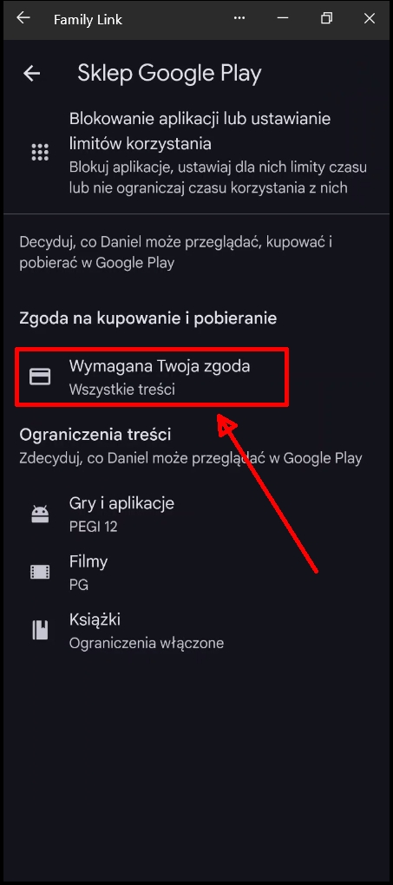Click the Blokuj aplikacje description text
Image resolution: width=393 pixels, height=885 pixels.
(x=218, y=178)
